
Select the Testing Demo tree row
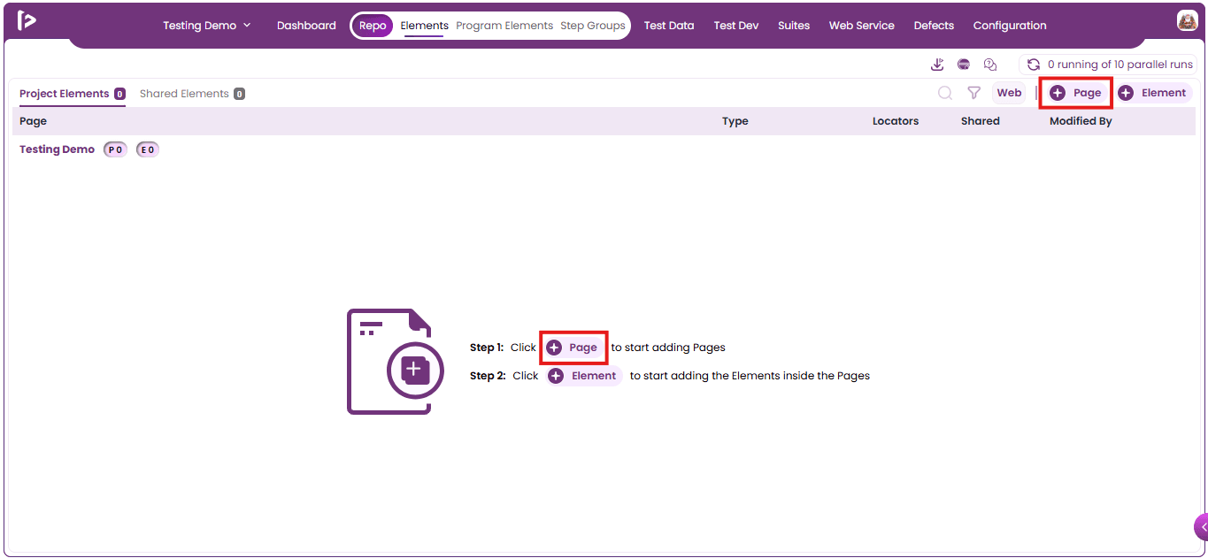[57, 149]
